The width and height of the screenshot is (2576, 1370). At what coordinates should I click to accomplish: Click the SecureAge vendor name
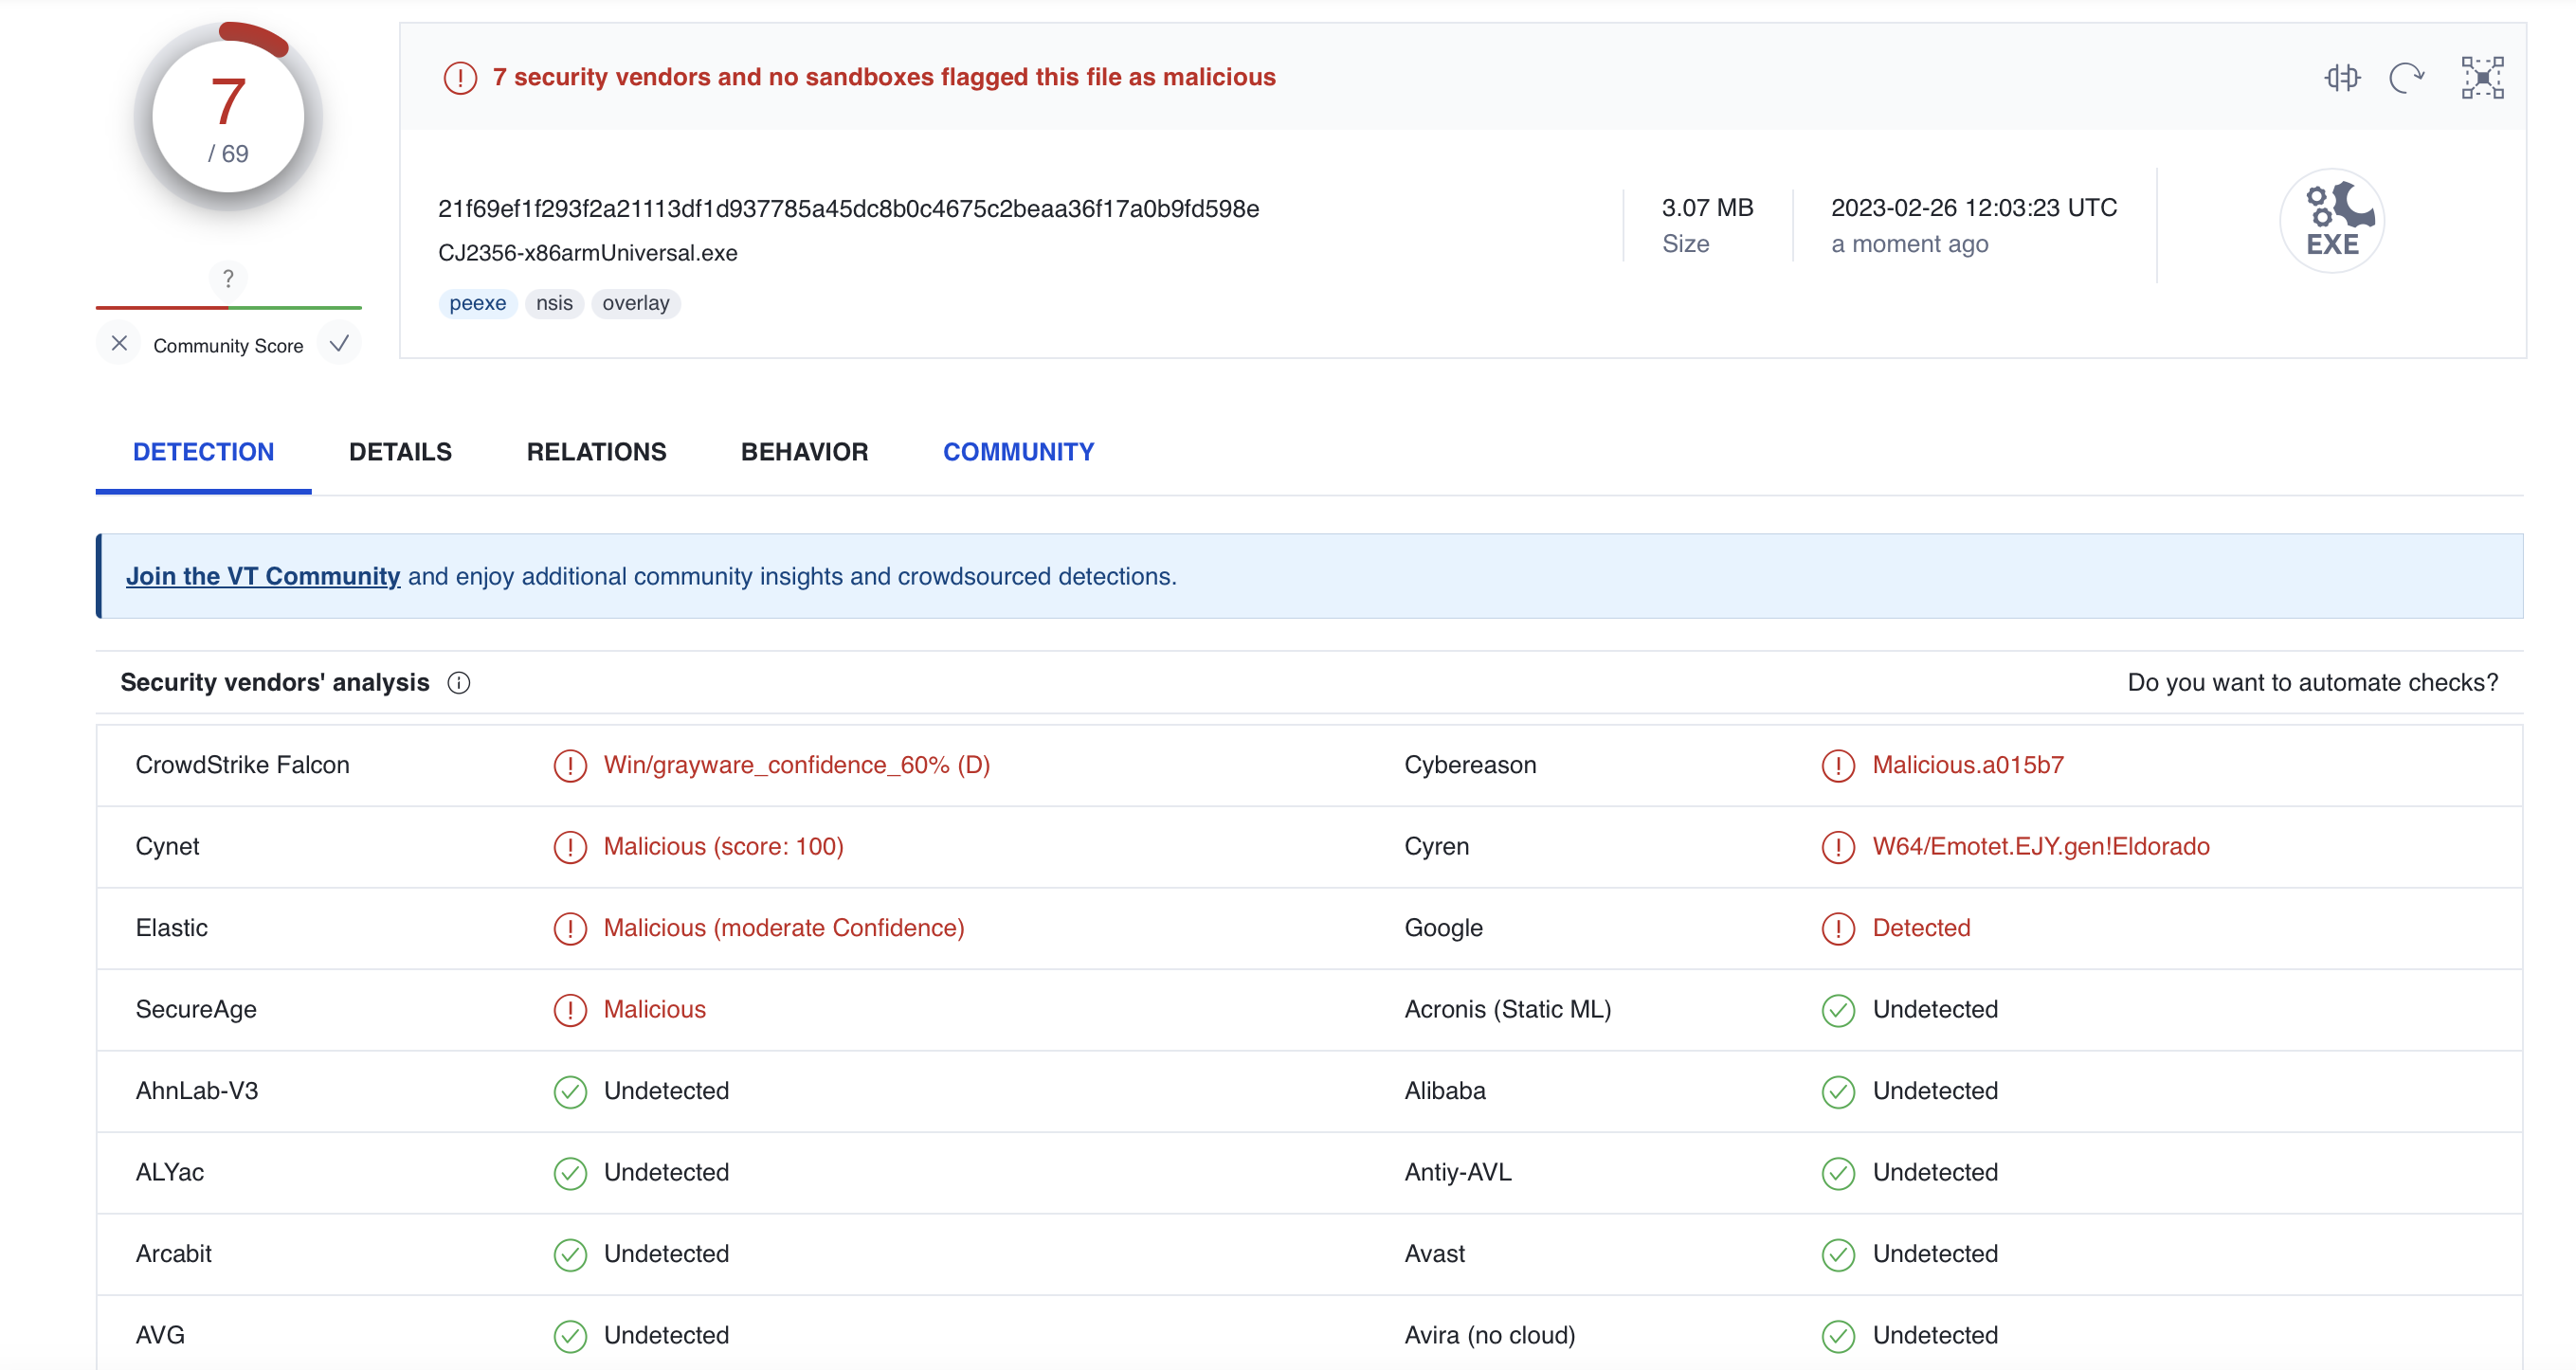tap(196, 1009)
